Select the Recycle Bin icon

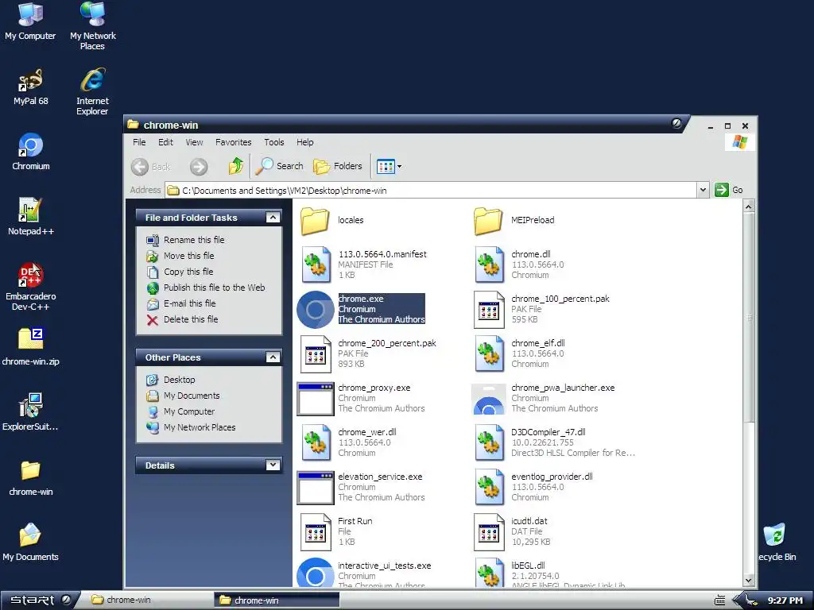[777, 542]
